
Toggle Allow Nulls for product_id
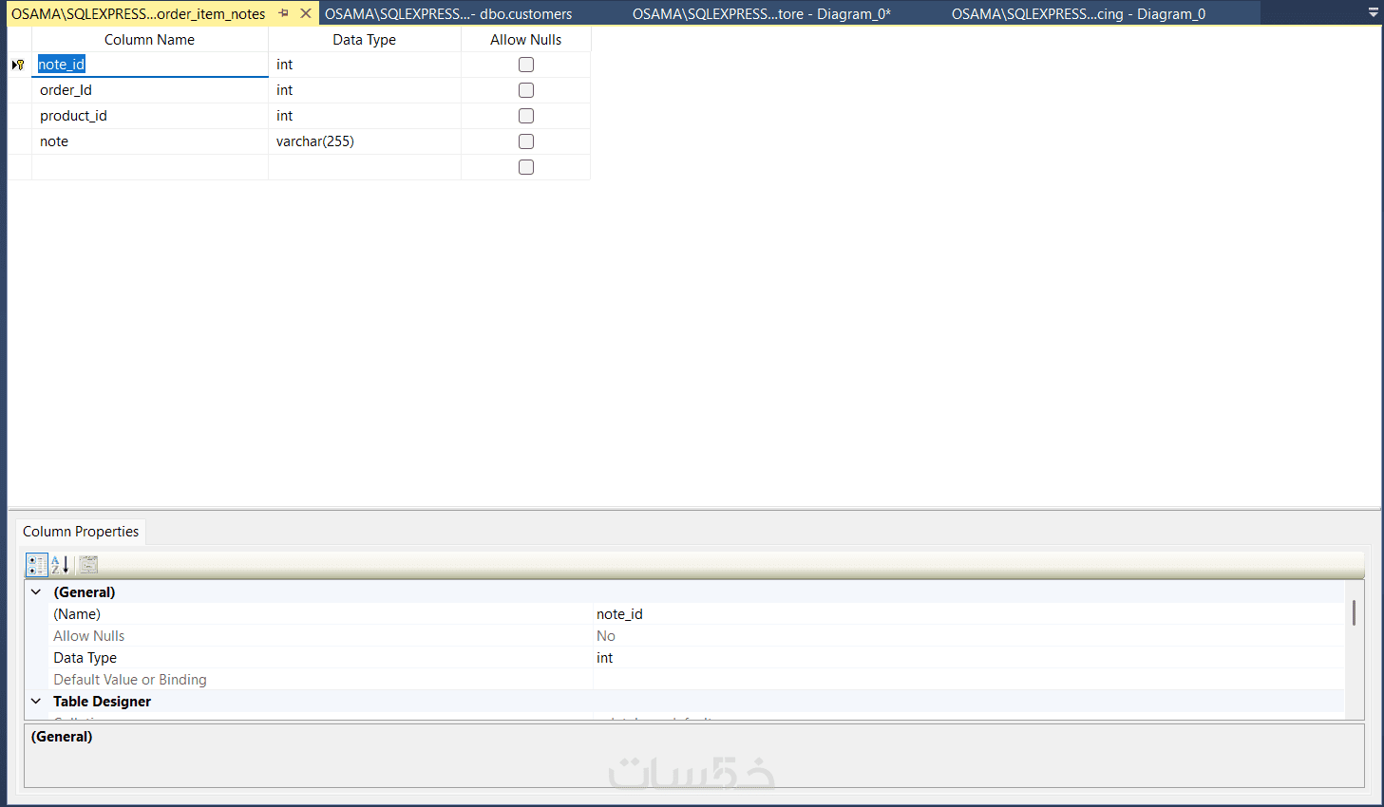click(x=526, y=116)
